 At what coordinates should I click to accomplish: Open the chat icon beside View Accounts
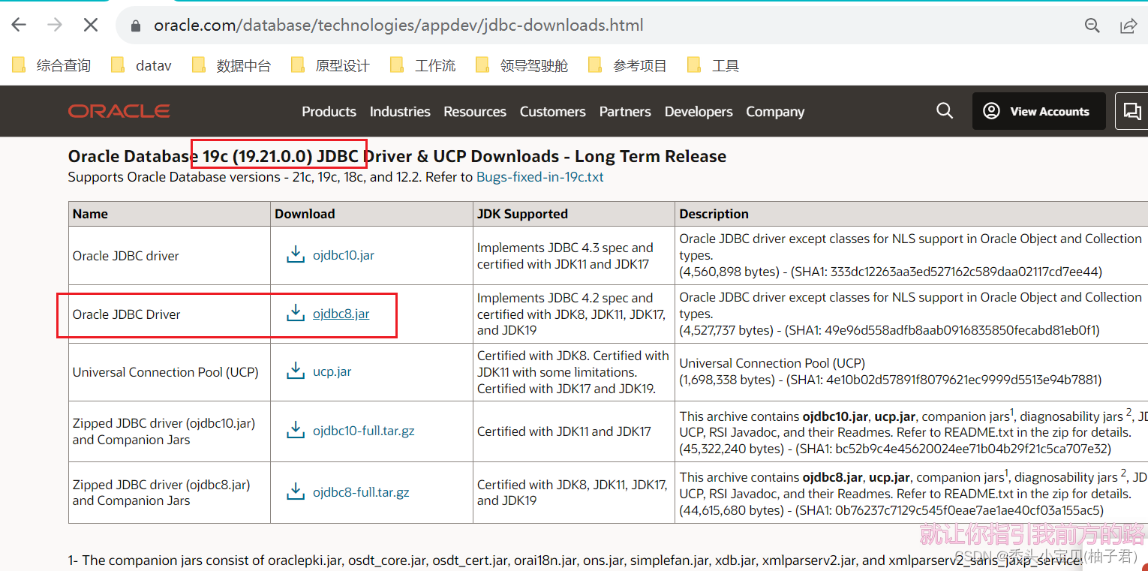[x=1131, y=111]
